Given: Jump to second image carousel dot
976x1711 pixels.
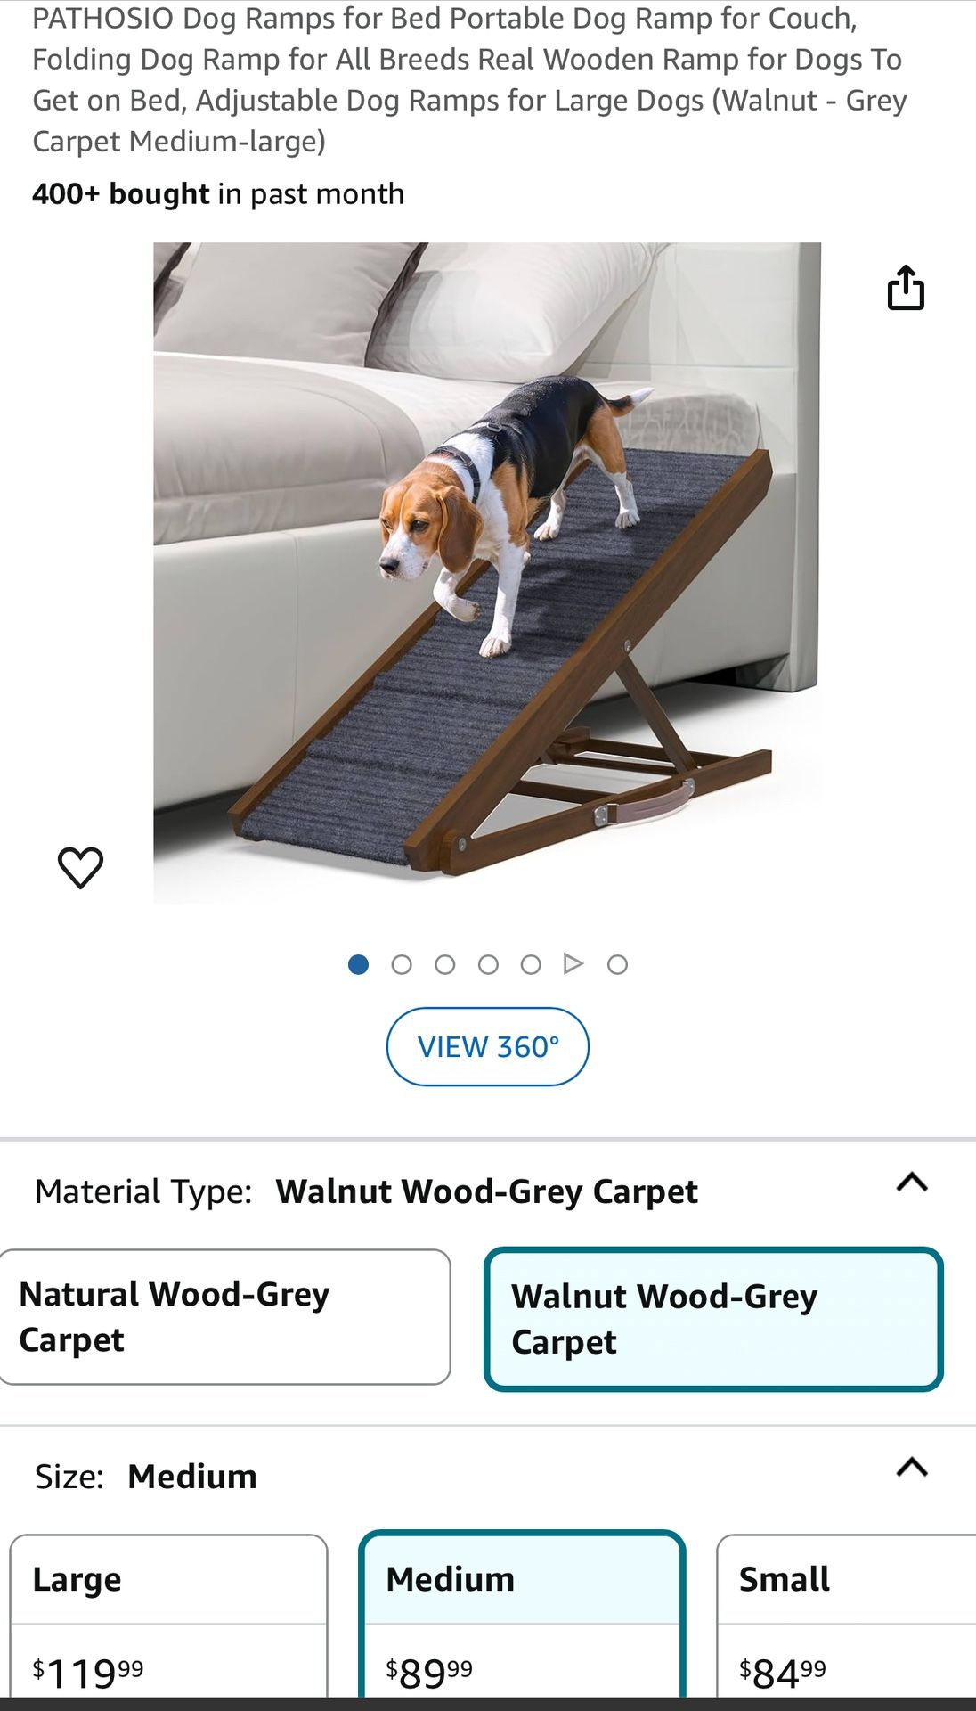Looking at the screenshot, I should tap(402, 964).
